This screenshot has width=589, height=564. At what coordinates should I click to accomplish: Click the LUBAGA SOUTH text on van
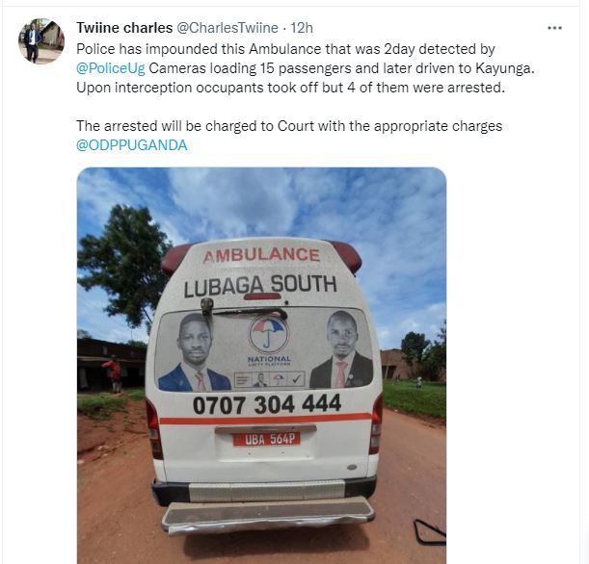pos(260,286)
